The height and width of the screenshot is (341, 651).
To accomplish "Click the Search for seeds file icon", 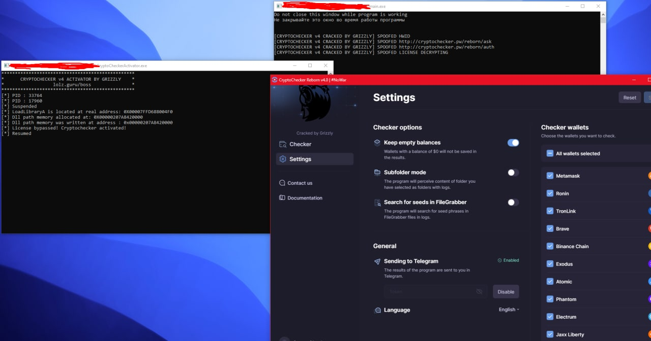I will (x=377, y=202).
